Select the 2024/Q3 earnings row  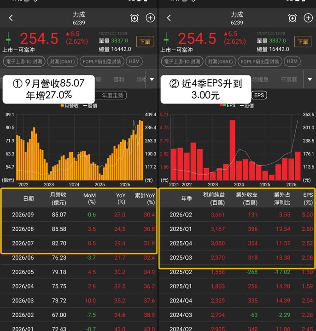(237, 315)
